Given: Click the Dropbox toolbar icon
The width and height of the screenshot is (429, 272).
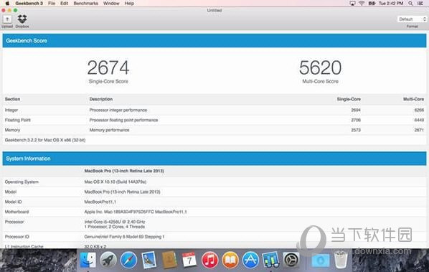Looking at the screenshot, I should [22, 19].
